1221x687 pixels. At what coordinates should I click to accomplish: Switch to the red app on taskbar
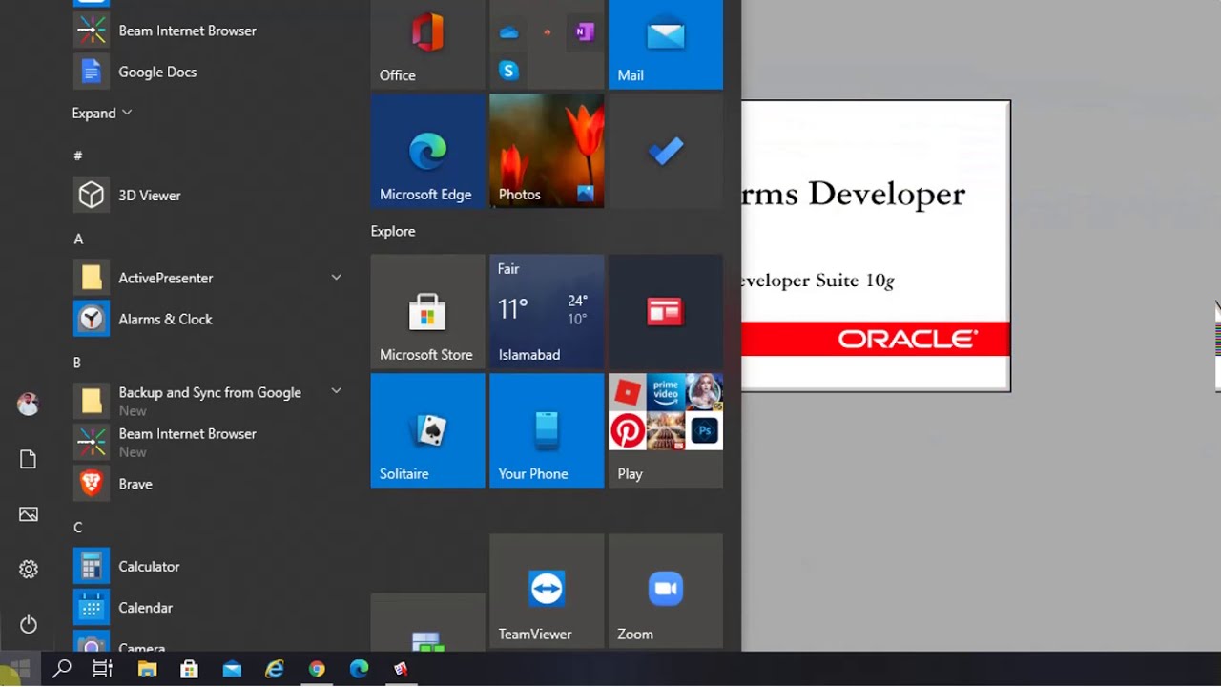402,669
